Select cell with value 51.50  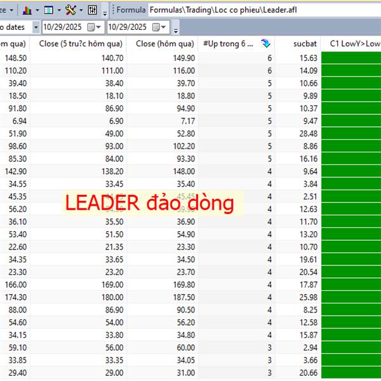(x=78, y=234)
